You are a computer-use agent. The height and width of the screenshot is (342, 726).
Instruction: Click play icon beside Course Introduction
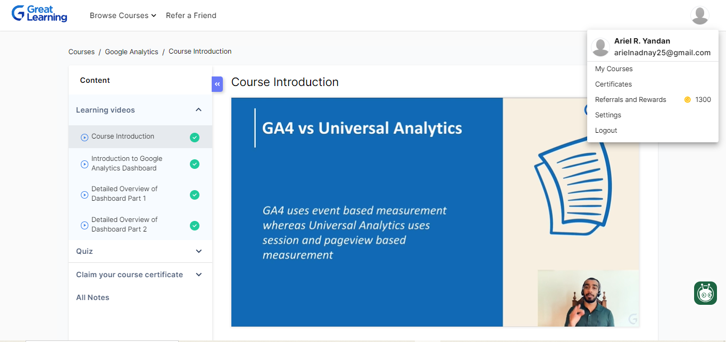[x=84, y=137]
